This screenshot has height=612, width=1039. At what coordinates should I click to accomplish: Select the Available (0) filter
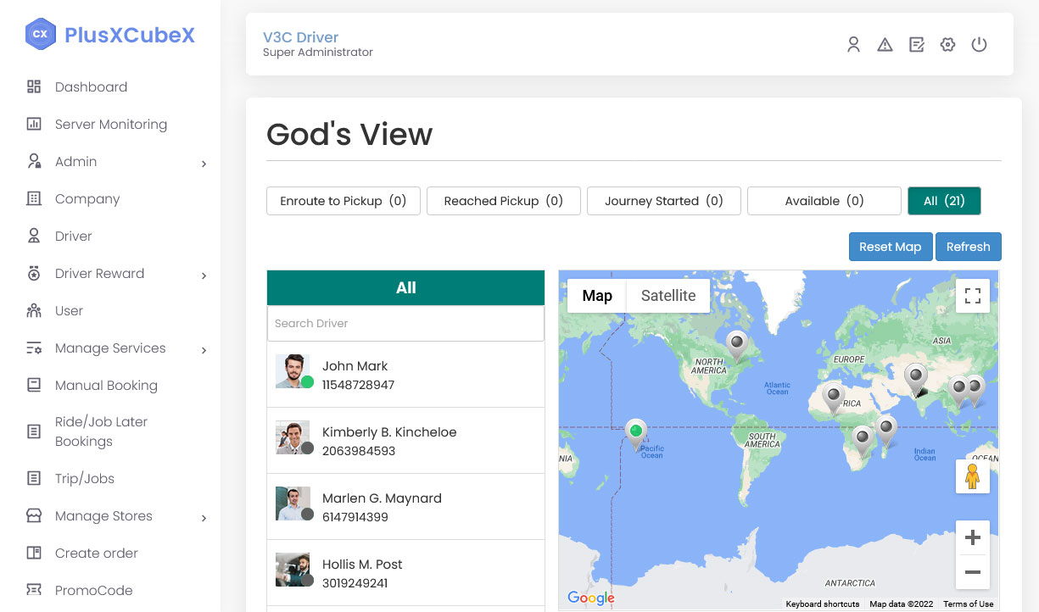[x=824, y=201]
